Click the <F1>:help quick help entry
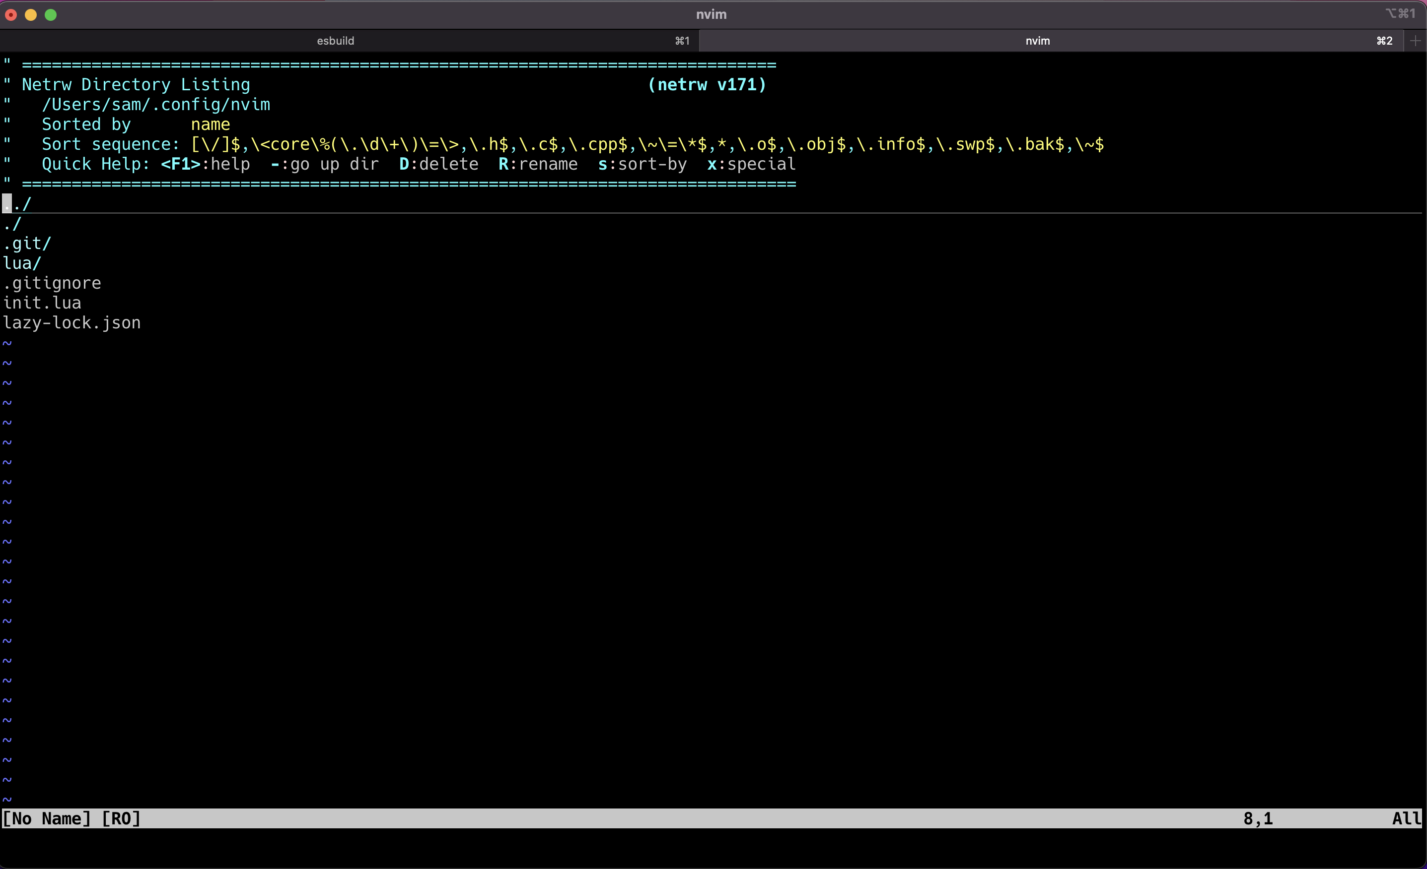 pyautogui.click(x=206, y=164)
